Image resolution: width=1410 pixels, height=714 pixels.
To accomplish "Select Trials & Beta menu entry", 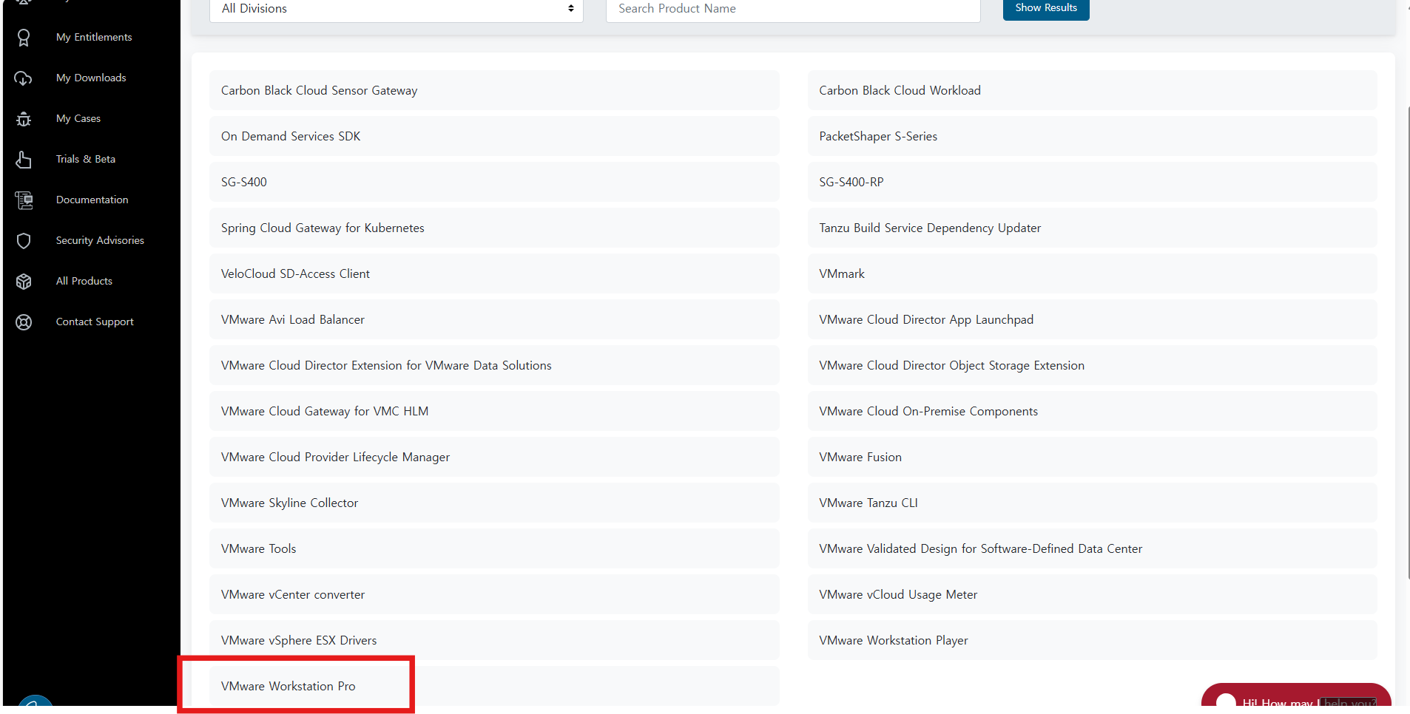I will (x=86, y=159).
